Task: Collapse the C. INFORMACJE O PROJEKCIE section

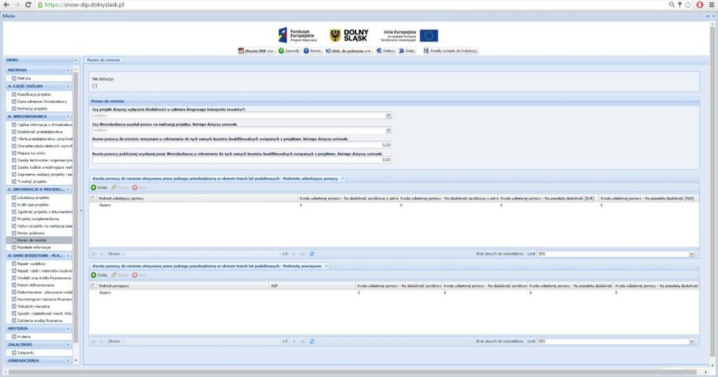Action: point(68,189)
